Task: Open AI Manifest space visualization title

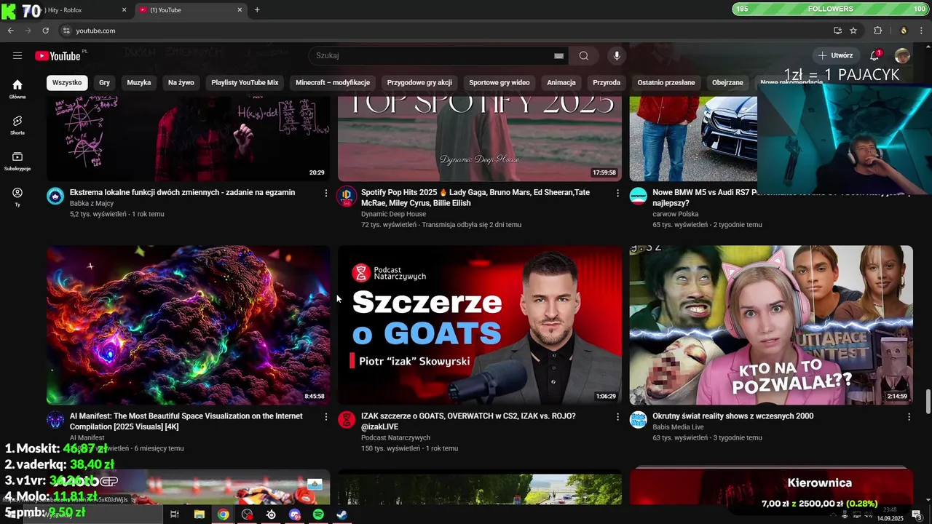Action: [186, 421]
